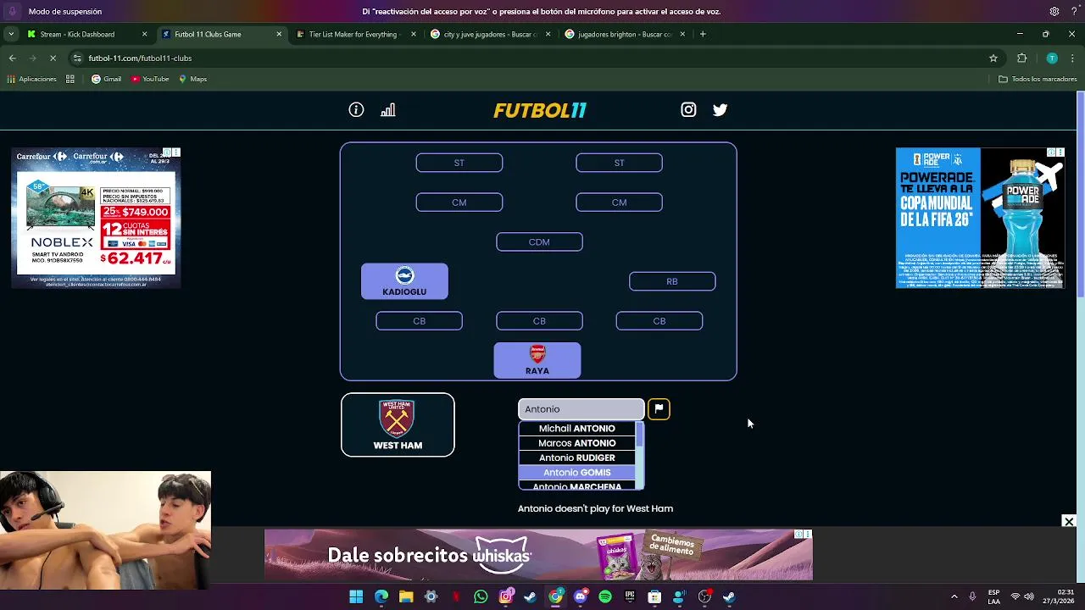Image resolution: width=1085 pixels, height=610 pixels.
Task: Choose Antonio RUDIGER from suggestions
Action: [x=577, y=457]
